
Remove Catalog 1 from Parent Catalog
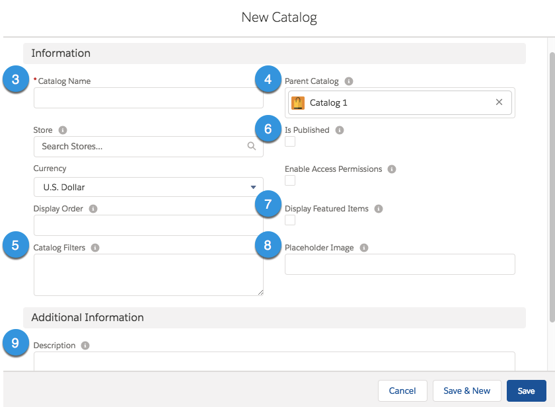(x=499, y=102)
